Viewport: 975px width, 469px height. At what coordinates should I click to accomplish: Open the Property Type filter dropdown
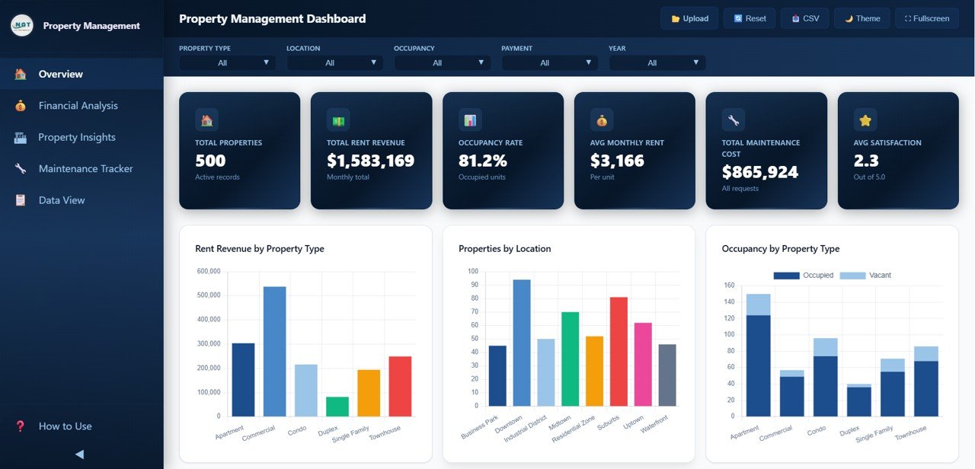click(227, 62)
